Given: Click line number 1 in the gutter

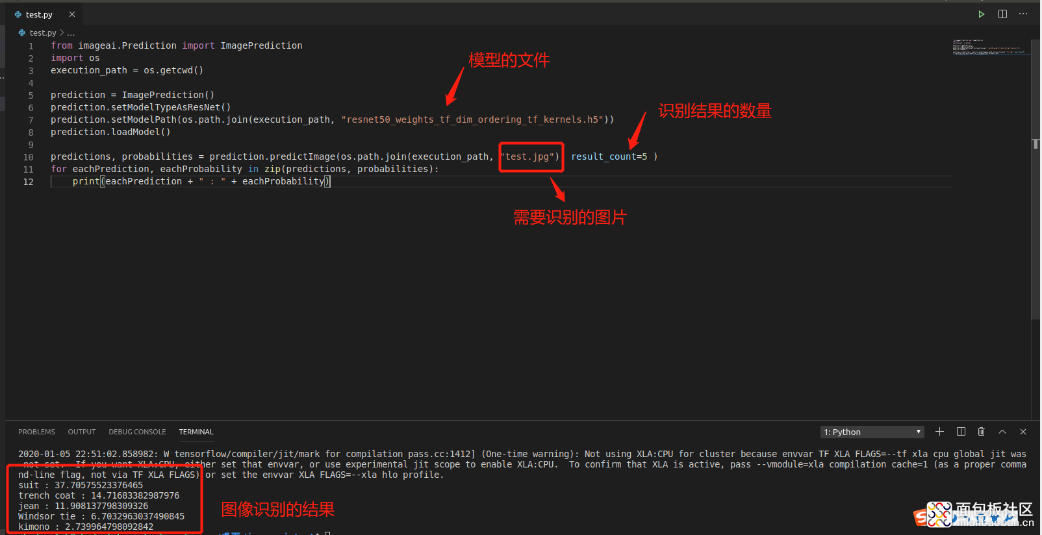Looking at the screenshot, I should click(x=31, y=46).
